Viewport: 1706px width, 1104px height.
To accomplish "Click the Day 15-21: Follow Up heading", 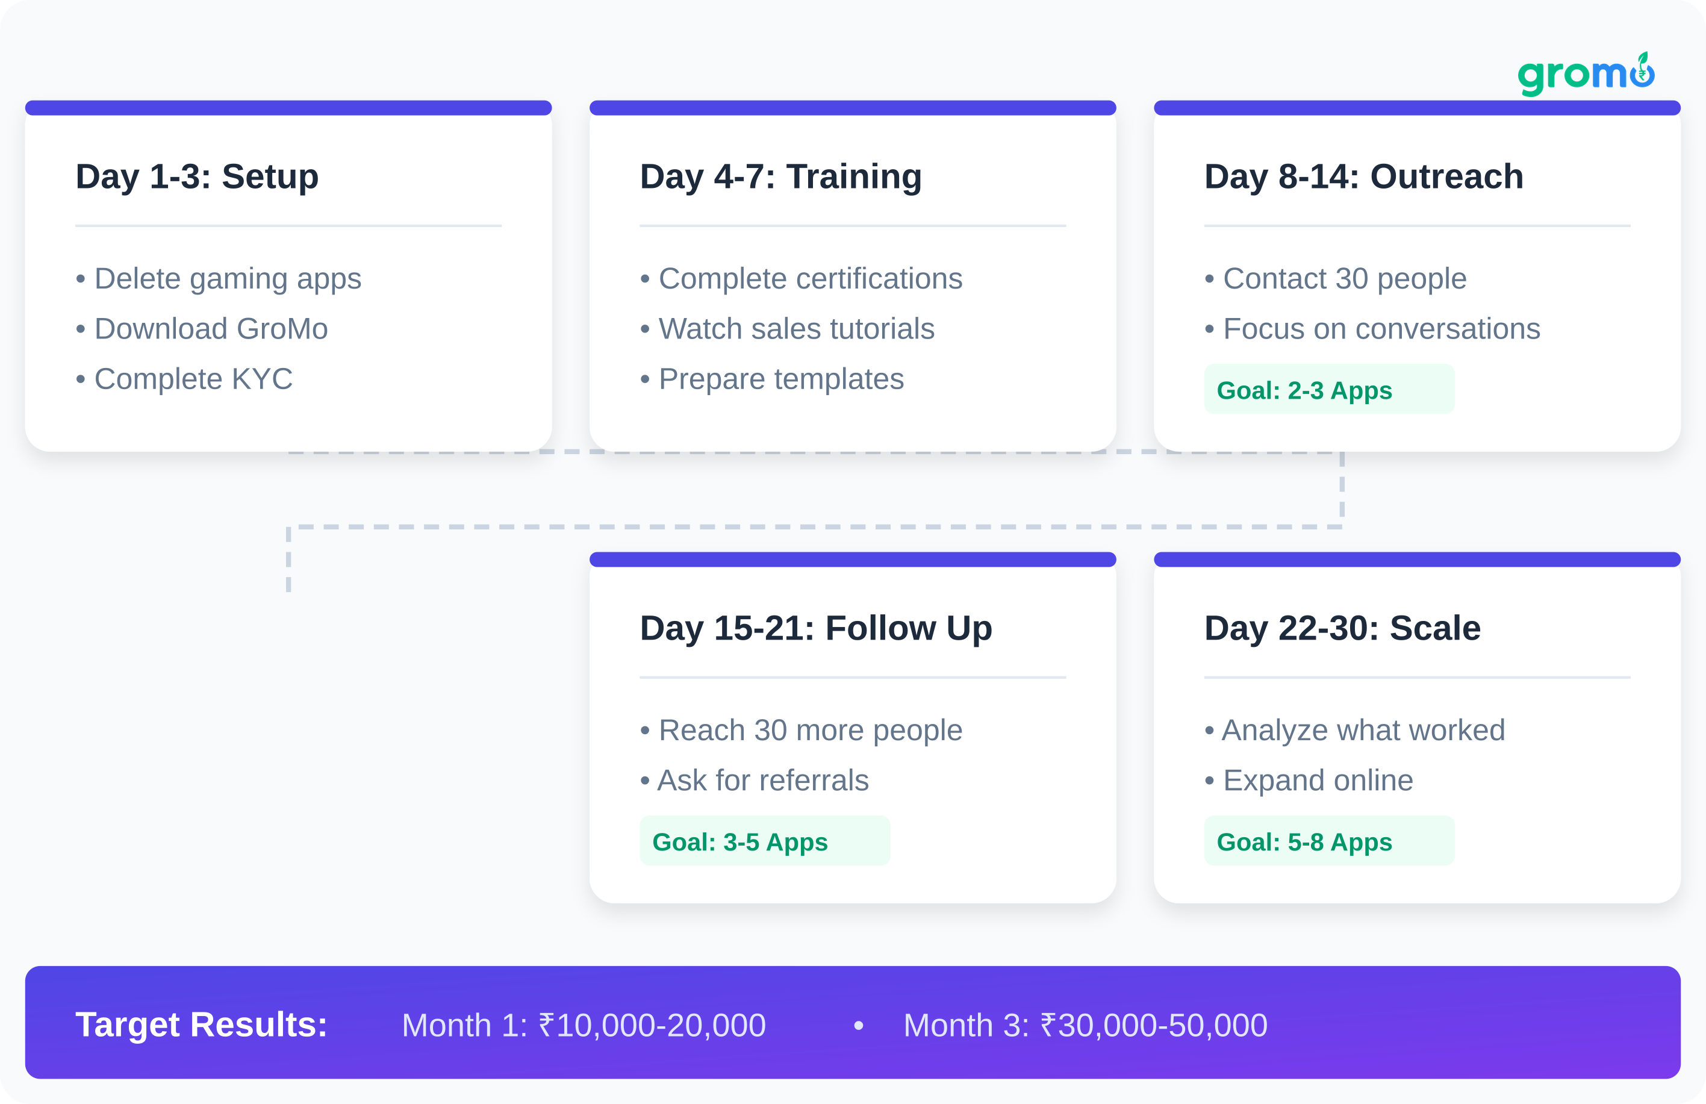I will [816, 628].
